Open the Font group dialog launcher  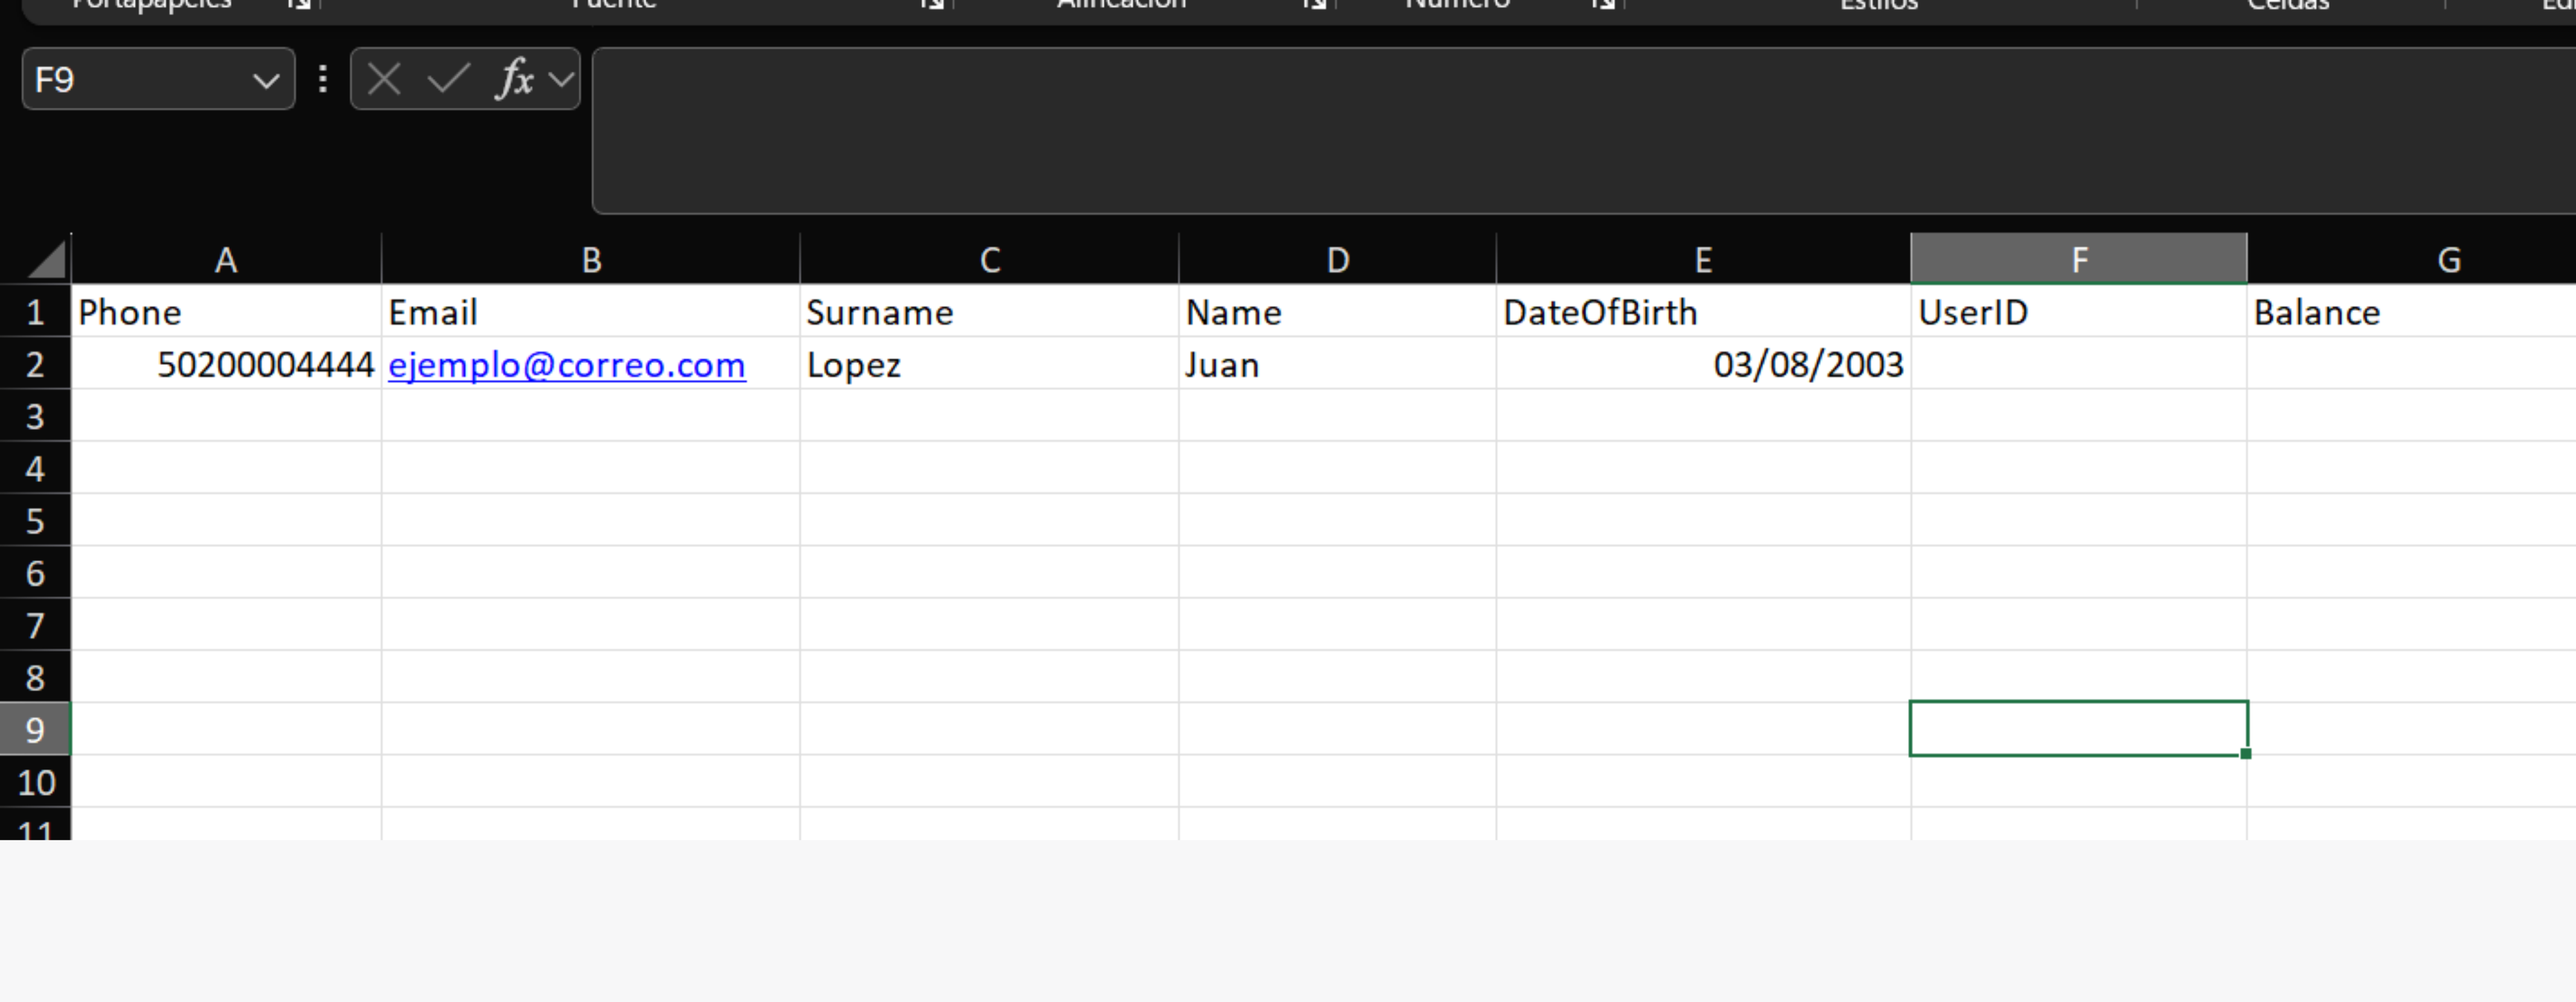(x=932, y=5)
